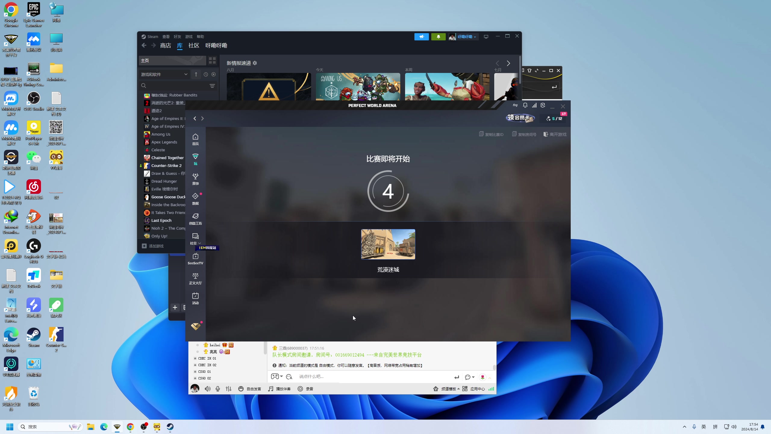Show hidden tray icons chevron in taskbar
The height and width of the screenshot is (434, 771).
685,427
